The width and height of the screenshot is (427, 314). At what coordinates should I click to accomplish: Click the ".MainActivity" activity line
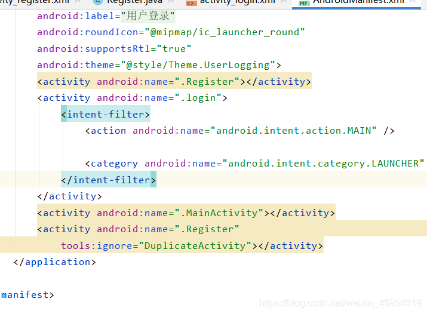[x=186, y=213]
